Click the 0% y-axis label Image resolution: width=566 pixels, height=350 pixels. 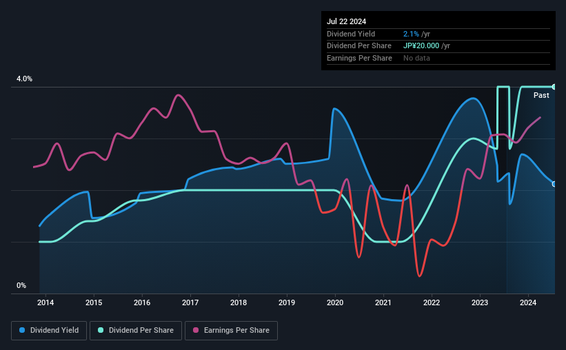pyautogui.click(x=21, y=285)
